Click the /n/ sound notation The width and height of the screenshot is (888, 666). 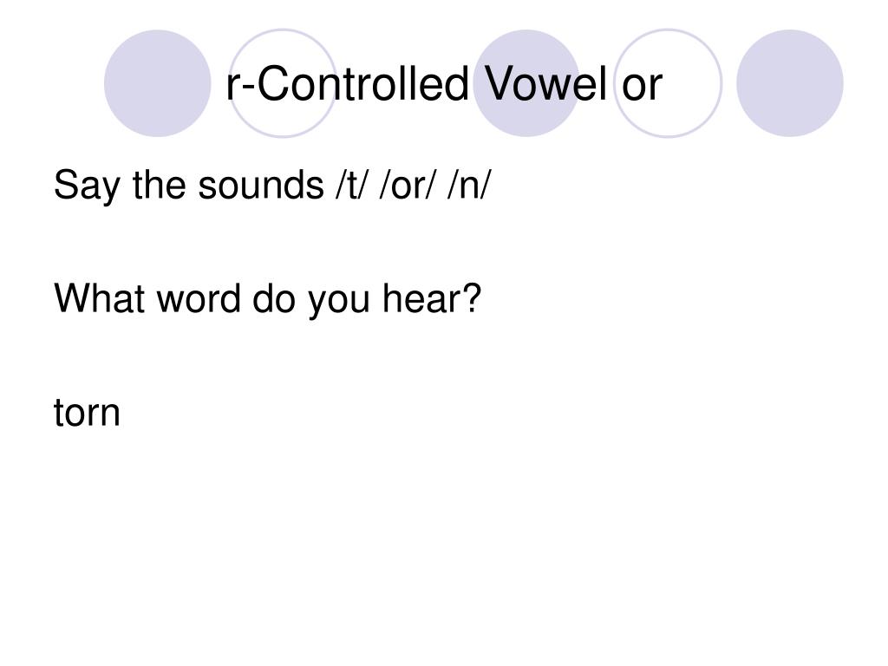pyautogui.click(x=469, y=186)
